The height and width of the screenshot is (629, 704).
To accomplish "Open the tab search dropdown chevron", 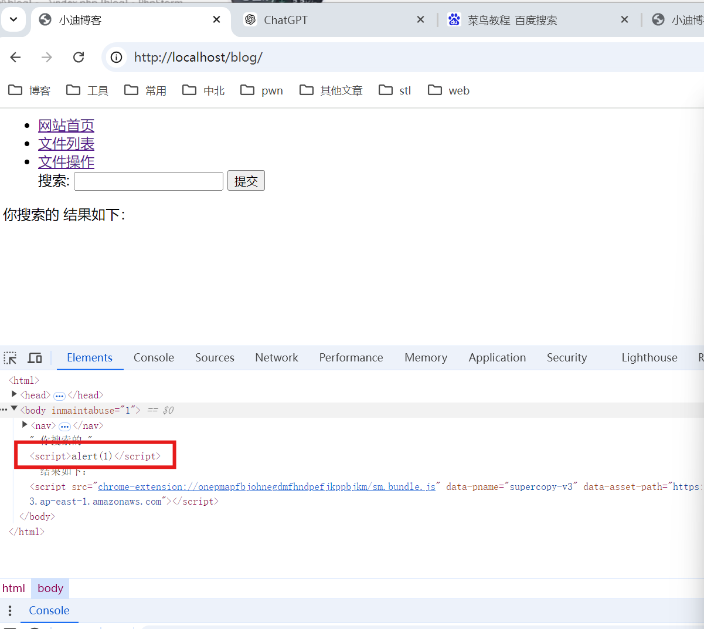I will [x=13, y=19].
